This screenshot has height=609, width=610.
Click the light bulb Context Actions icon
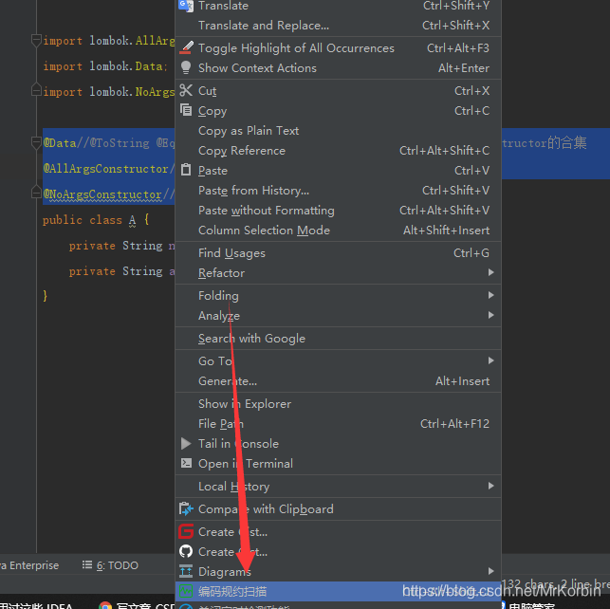(x=186, y=67)
